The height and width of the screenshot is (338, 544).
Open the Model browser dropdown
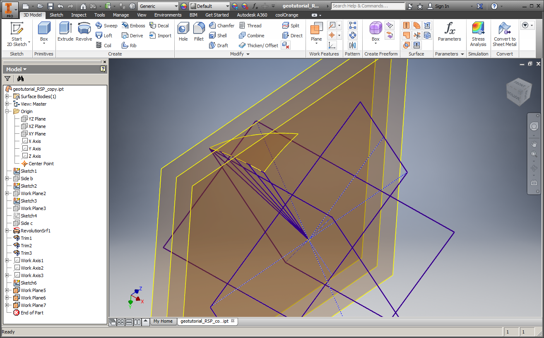17,69
